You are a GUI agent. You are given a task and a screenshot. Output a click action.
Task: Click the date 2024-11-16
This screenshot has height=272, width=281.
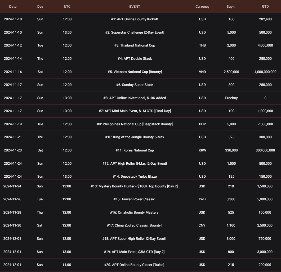pyautogui.click(x=13, y=72)
